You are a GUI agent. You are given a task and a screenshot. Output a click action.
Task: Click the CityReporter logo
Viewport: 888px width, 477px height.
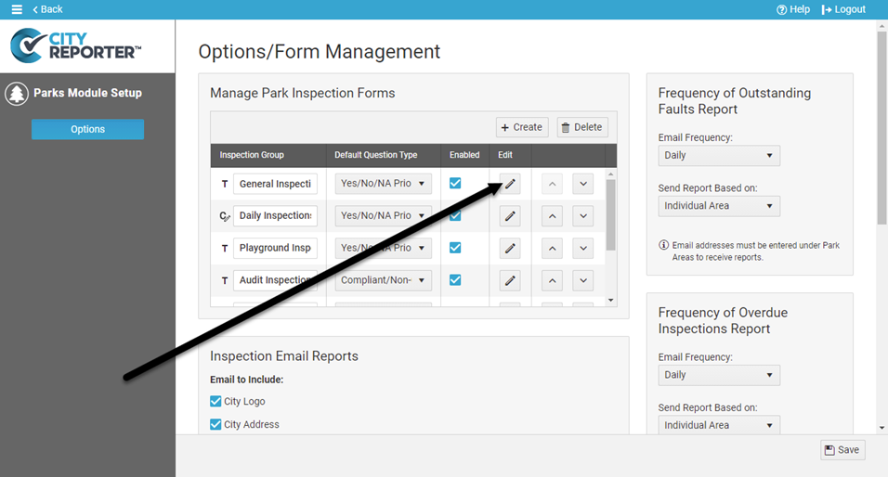[x=76, y=45]
